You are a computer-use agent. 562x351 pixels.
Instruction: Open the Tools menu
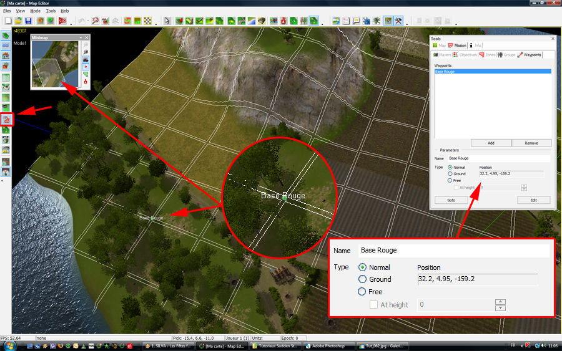pos(51,11)
